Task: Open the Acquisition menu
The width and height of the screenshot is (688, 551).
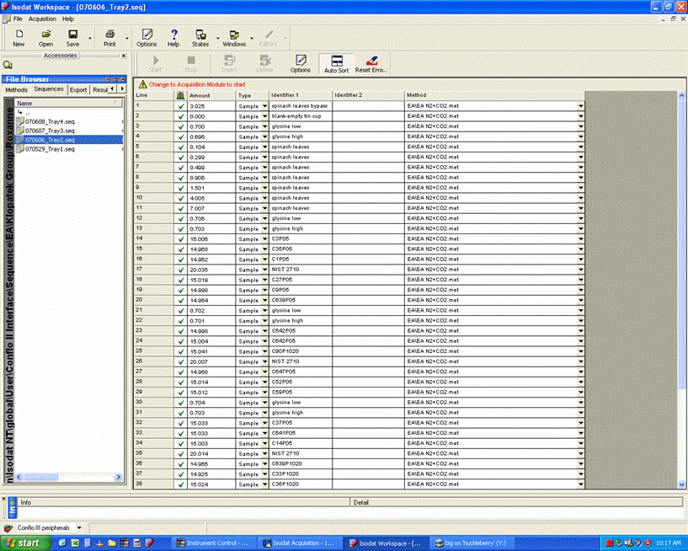Action: click(x=42, y=19)
